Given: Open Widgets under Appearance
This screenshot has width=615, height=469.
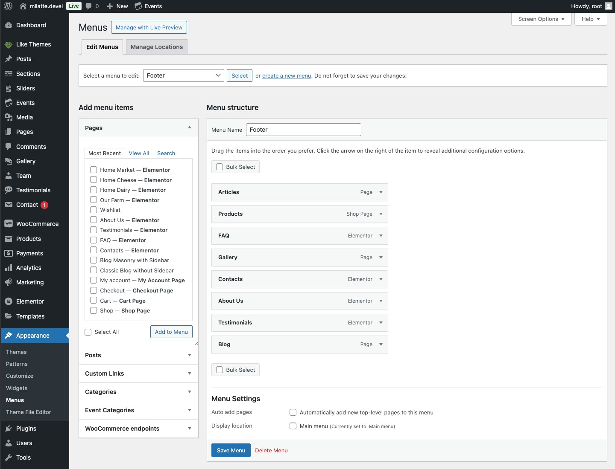Looking at the screenshot, I should click(x=17, y=388).
